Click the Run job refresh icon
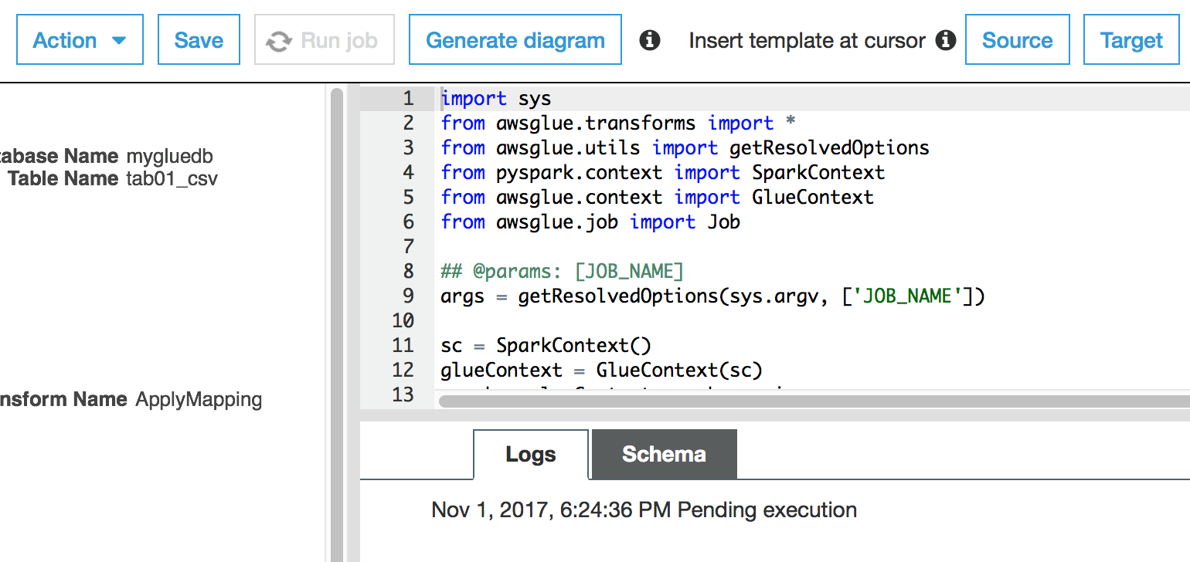 [278, 41]
